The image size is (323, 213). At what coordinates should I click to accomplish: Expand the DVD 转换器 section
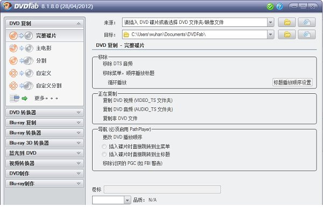[45, 113]
